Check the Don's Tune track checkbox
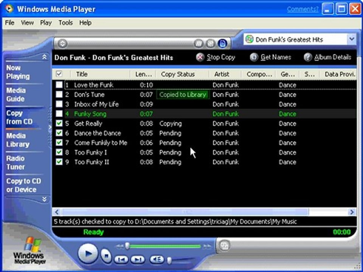The width and height of the screenshot is (363, 272). [x=59, y=94]
